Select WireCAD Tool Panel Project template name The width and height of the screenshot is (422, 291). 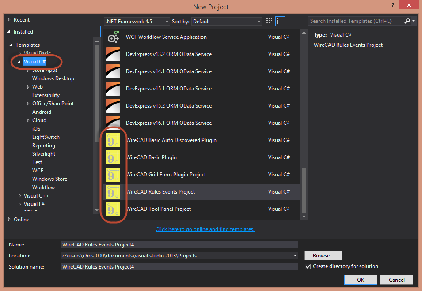click(159, 209)
